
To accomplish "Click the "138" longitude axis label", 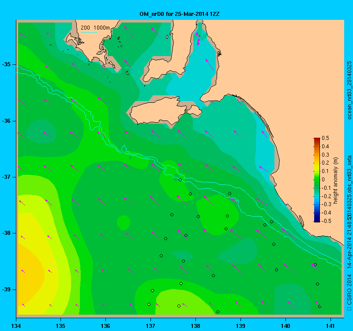I will (195, 326).
